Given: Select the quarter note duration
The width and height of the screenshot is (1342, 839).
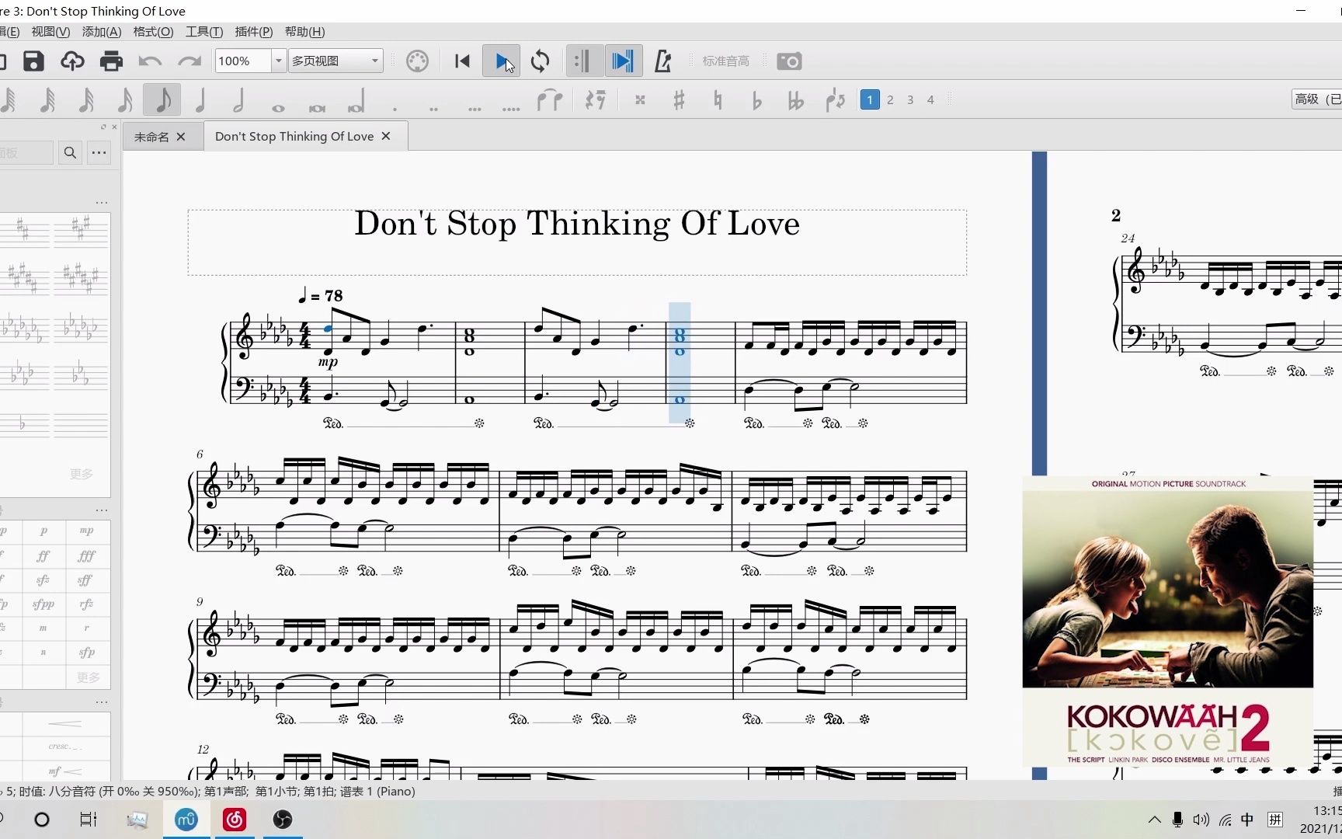Looking at the screenshot, I should pyautogui.click(x=200, y=100).
